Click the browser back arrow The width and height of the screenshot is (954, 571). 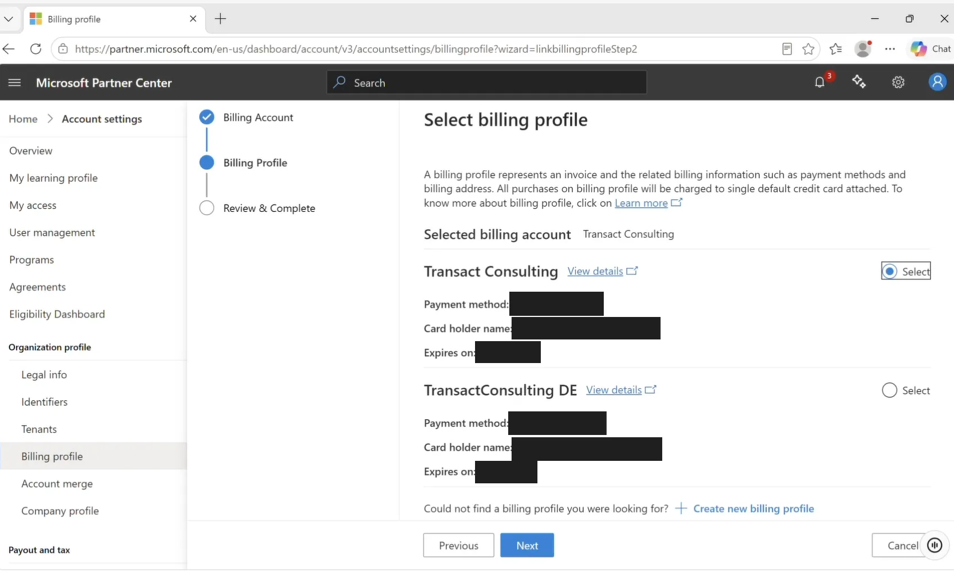[x=8, y=49]
